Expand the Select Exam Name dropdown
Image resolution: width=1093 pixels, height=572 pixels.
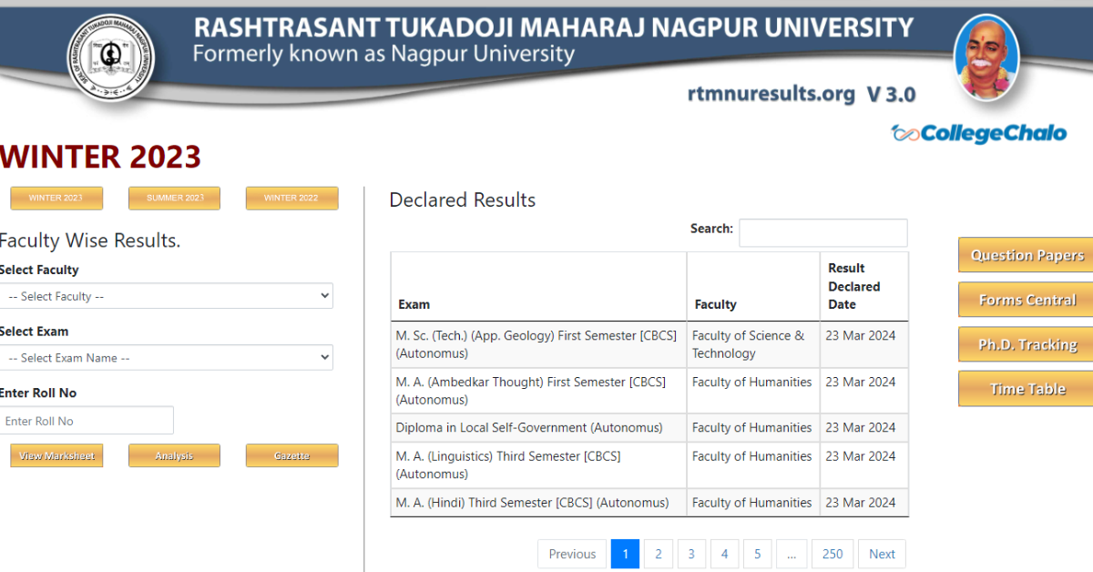pos(166,358)
